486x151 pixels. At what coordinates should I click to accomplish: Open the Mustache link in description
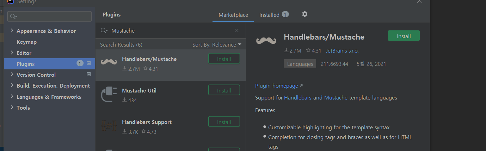pyautogui.click(x=336, y=98)
